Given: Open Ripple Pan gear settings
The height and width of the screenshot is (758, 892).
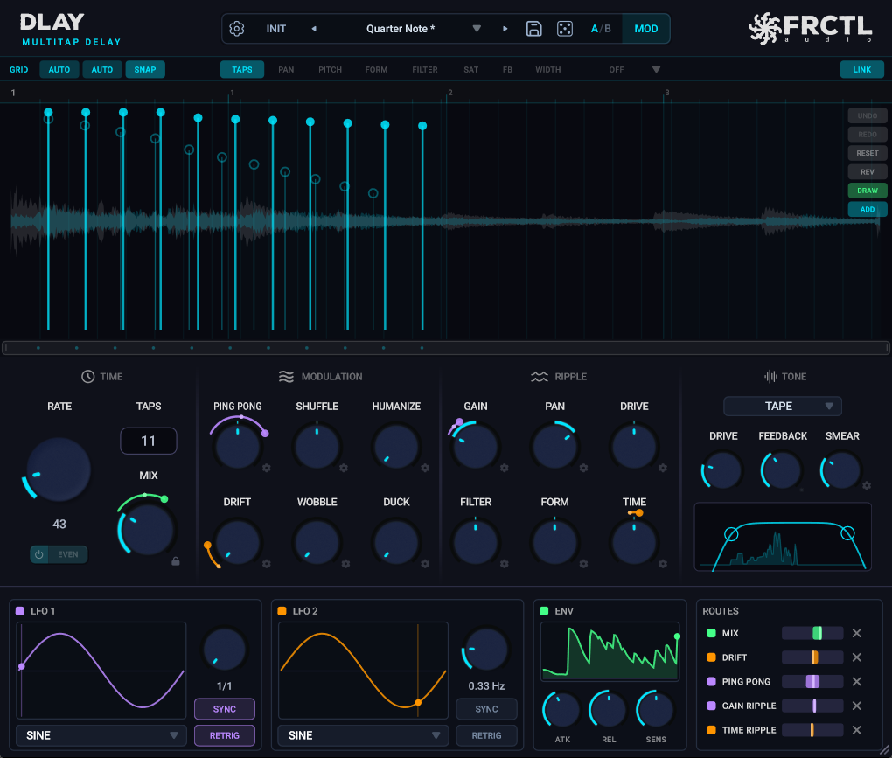Looking at the screenshot, I should coord(583,468).
